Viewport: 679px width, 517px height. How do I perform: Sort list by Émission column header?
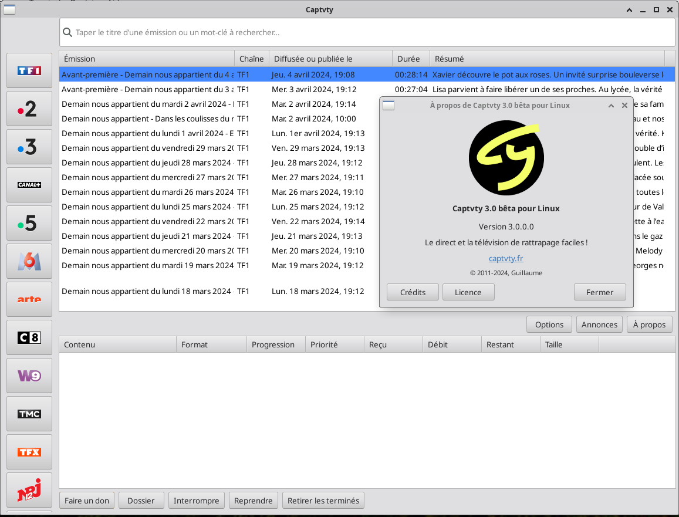coord(147,59)
